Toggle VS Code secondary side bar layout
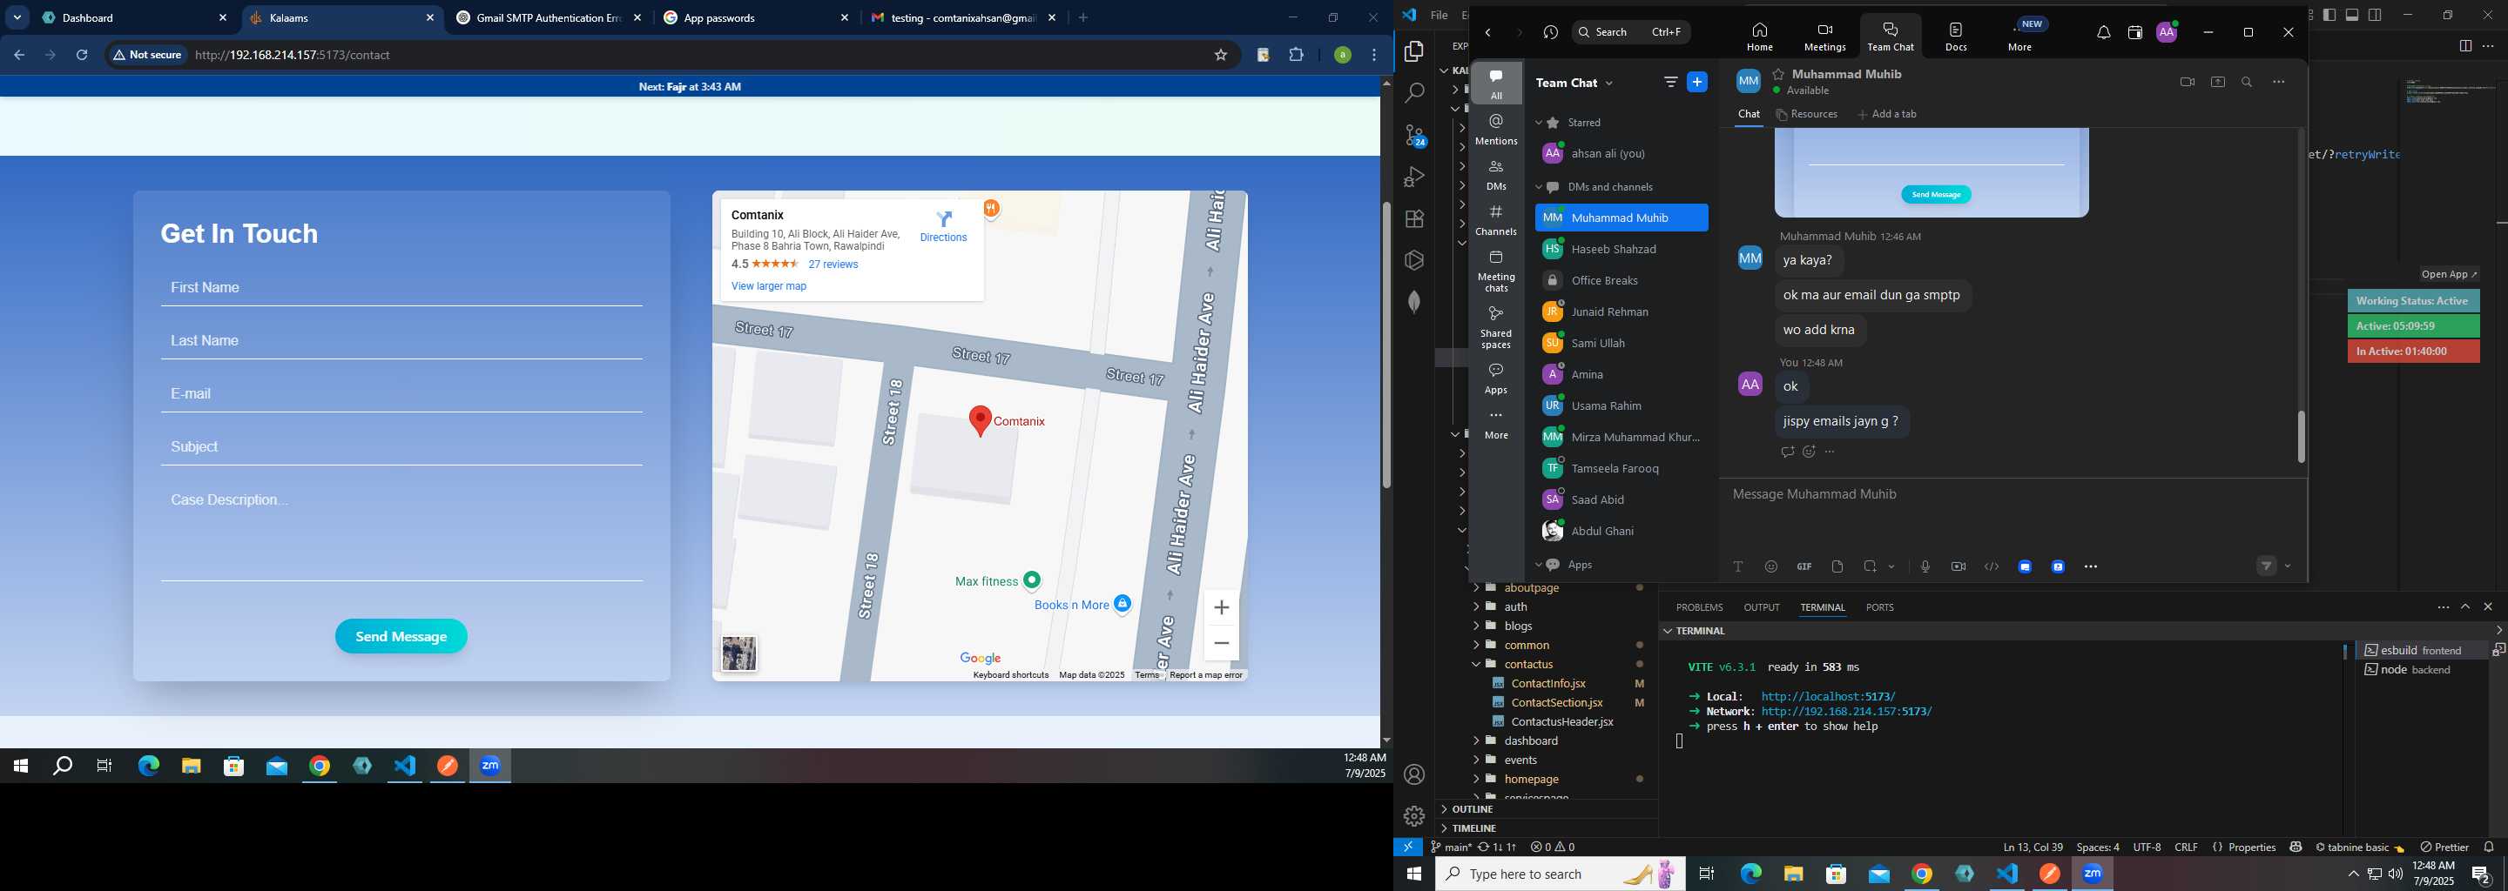 pyautogui.click(x=2376, y=16)
